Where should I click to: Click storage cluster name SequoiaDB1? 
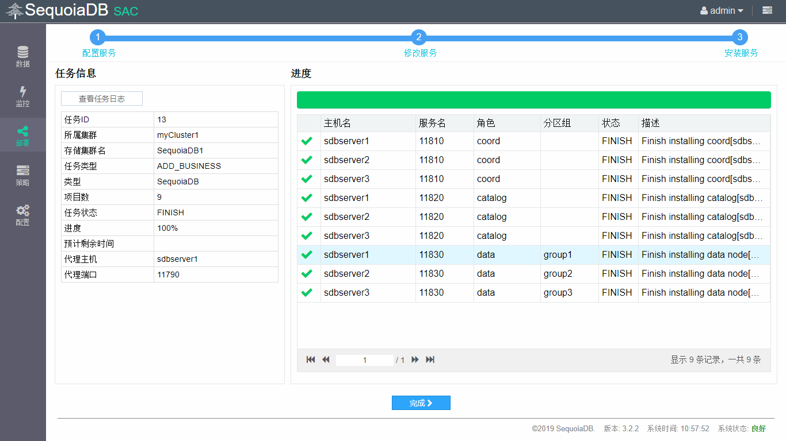pos(180,150)
